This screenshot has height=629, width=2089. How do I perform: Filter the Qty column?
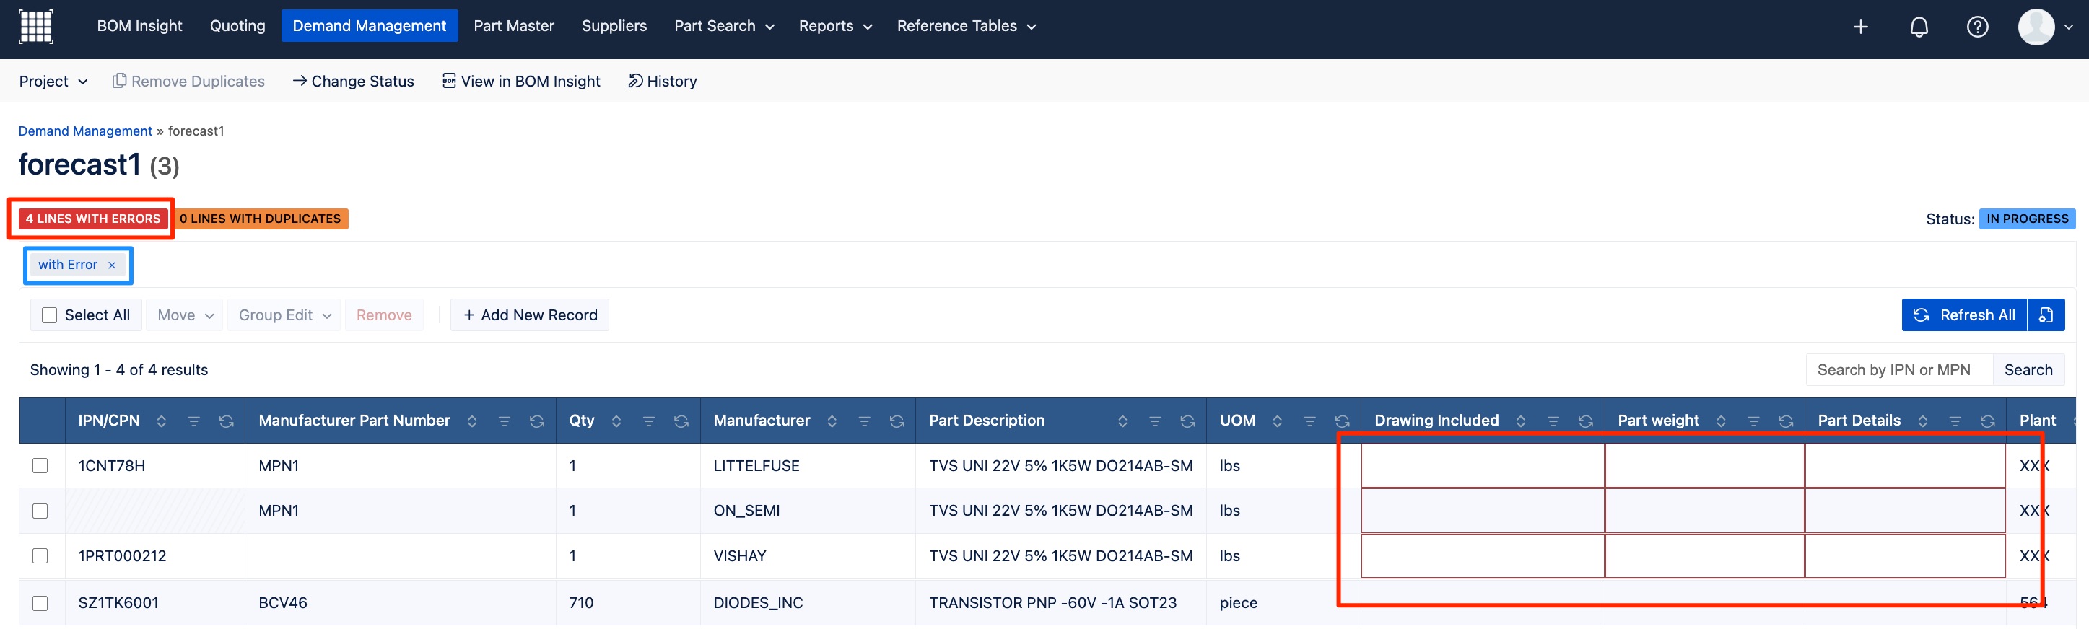coord(649,421)
